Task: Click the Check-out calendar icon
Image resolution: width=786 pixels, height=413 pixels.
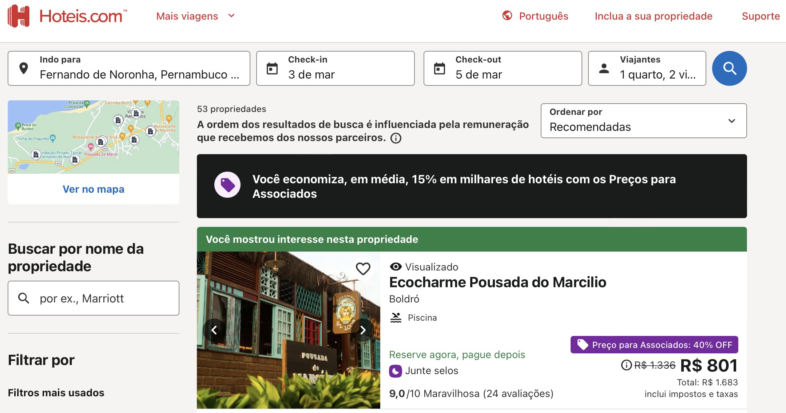Action: [439, 68]
